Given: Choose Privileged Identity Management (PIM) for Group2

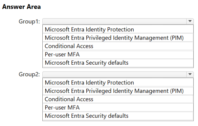Looking at the screenshot, I should (x=118, y=91).
